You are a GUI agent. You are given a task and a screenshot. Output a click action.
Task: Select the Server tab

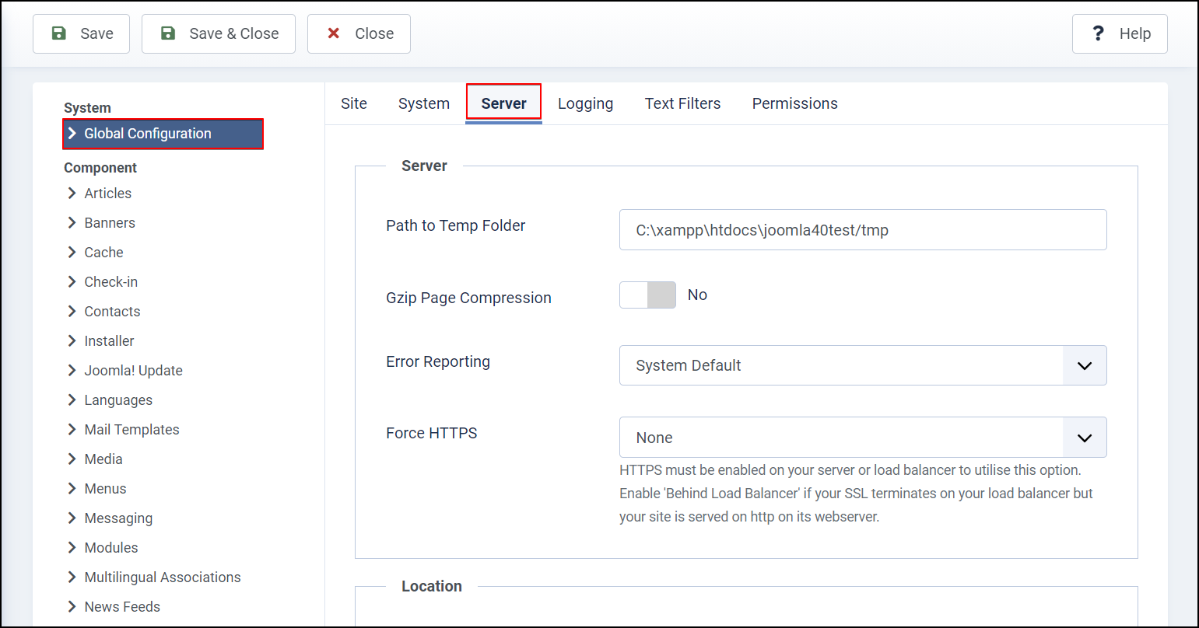(503, 103)
